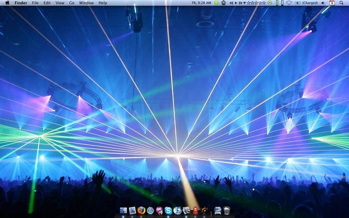This screenshot has height=218, width=349.
Task: Open the Finder application menu
Action: [x=21, y=3]
